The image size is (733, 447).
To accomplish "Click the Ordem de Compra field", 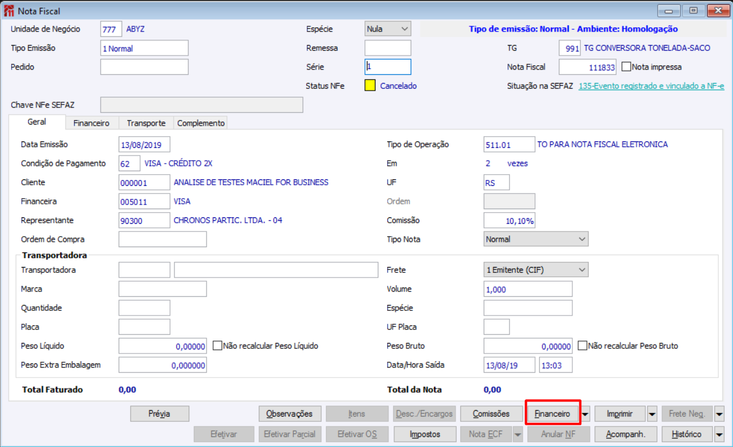I will [x=162, y=239].
